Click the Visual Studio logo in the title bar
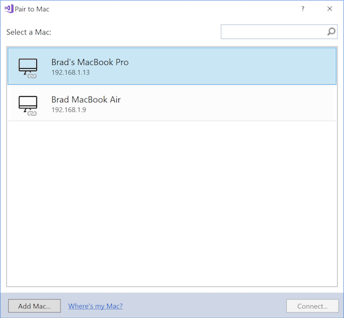 click(9, 9)
